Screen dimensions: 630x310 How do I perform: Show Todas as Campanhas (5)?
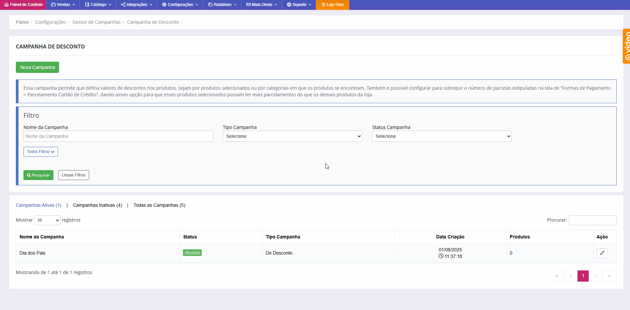click(x=159, y=205)
